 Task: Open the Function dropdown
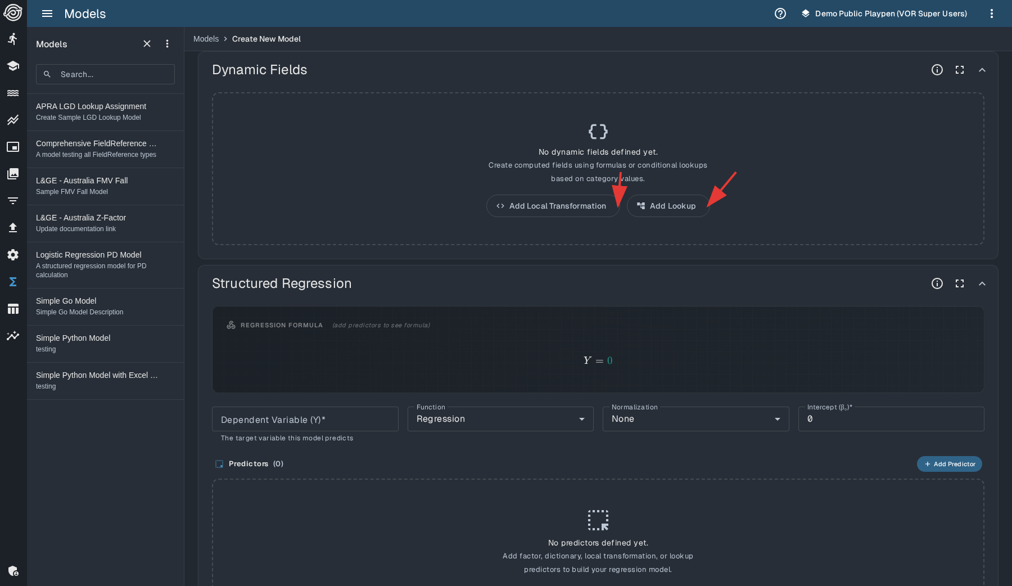500,419
